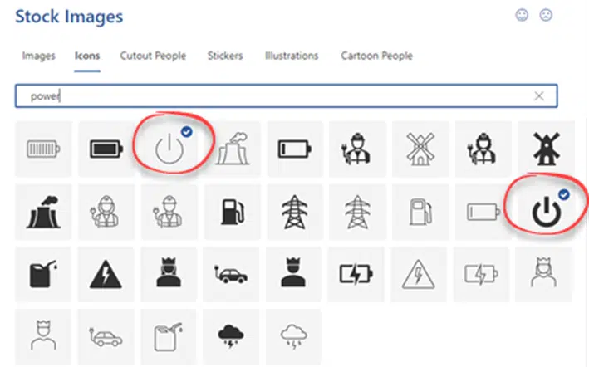Choose the filled high voltage warning triangle
This screenshot has width=589, height=367.
[x=106, y=274]
